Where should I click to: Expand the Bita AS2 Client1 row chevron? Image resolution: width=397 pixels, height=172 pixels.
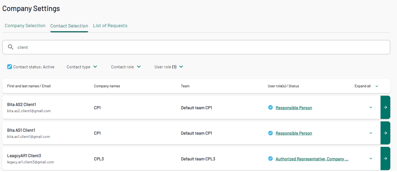371,107
